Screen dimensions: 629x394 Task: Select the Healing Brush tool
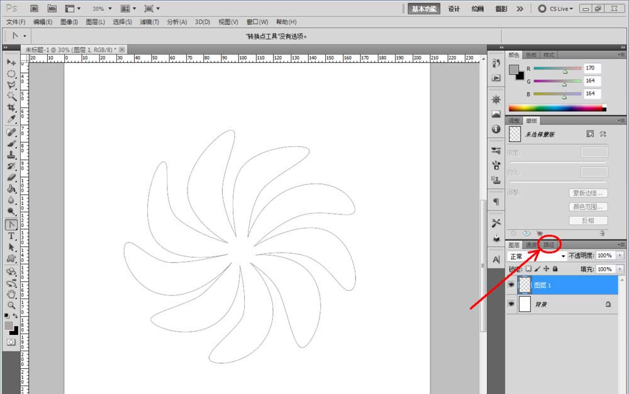[11, 132]
